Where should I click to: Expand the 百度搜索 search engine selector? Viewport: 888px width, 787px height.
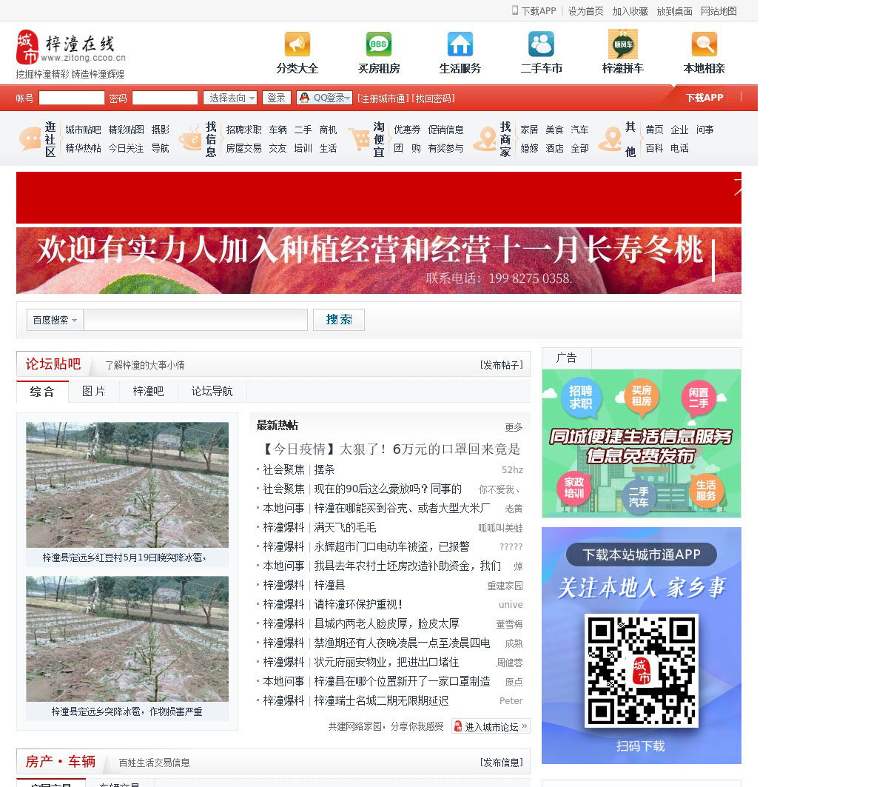point(55,320)
